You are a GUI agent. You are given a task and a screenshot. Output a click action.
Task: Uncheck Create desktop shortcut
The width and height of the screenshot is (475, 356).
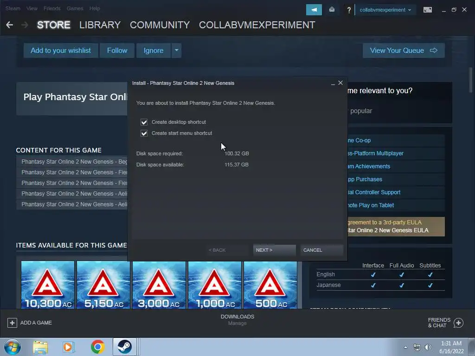click(144, 122)
